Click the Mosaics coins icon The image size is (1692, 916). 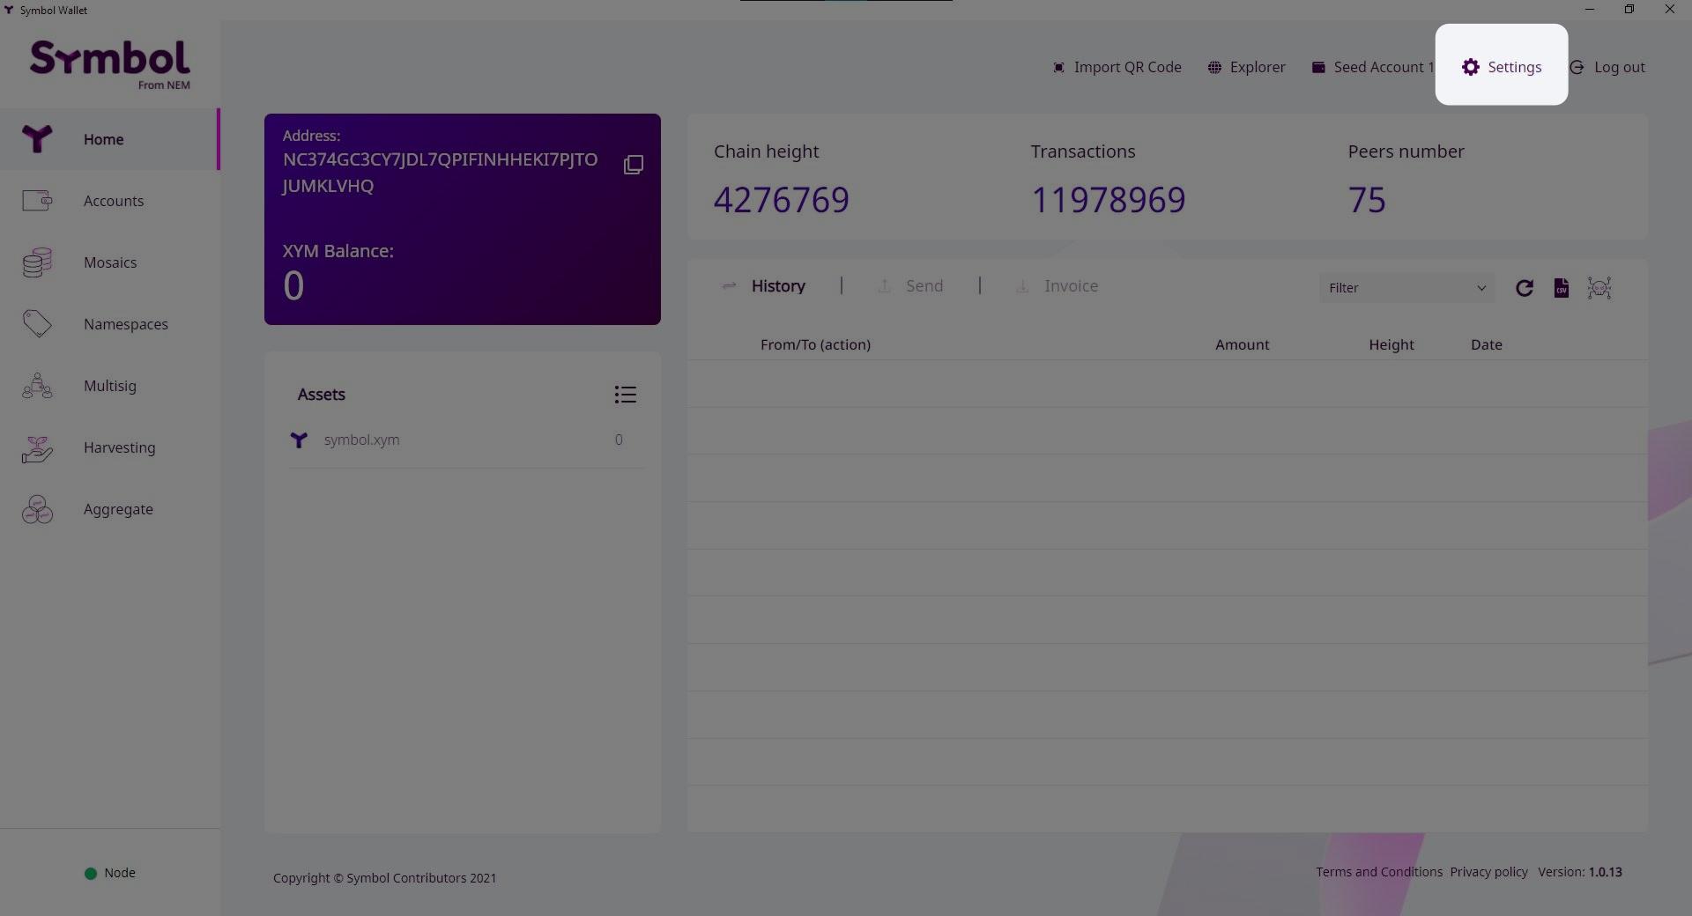pos(37,262)
